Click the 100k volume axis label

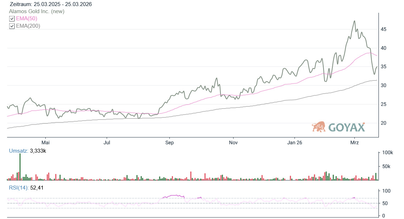387,153
